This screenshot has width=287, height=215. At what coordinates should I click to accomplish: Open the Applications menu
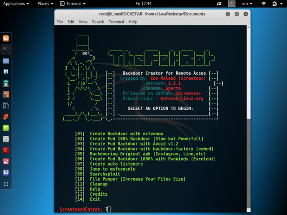coord(16,4)
